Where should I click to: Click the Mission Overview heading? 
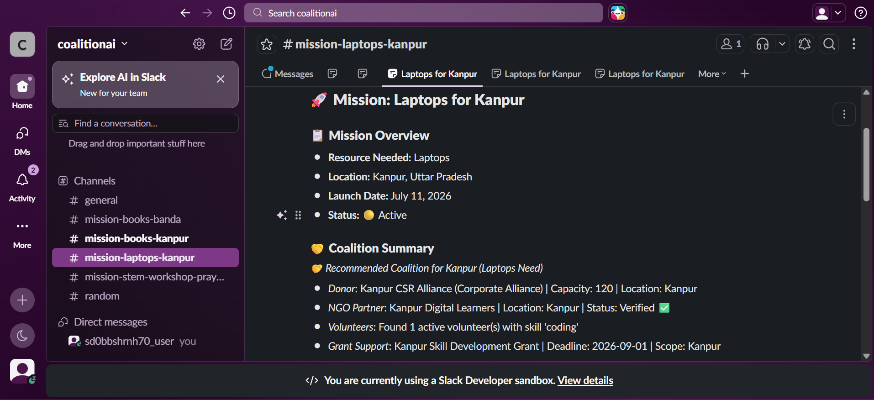[x=379, y=135]
